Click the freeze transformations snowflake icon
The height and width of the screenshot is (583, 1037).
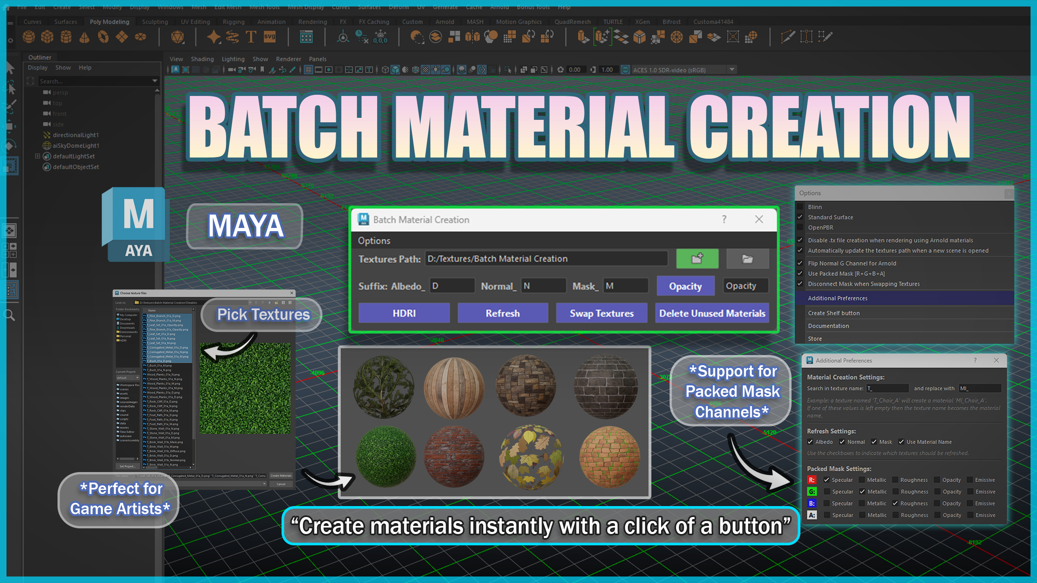(380, 37)
